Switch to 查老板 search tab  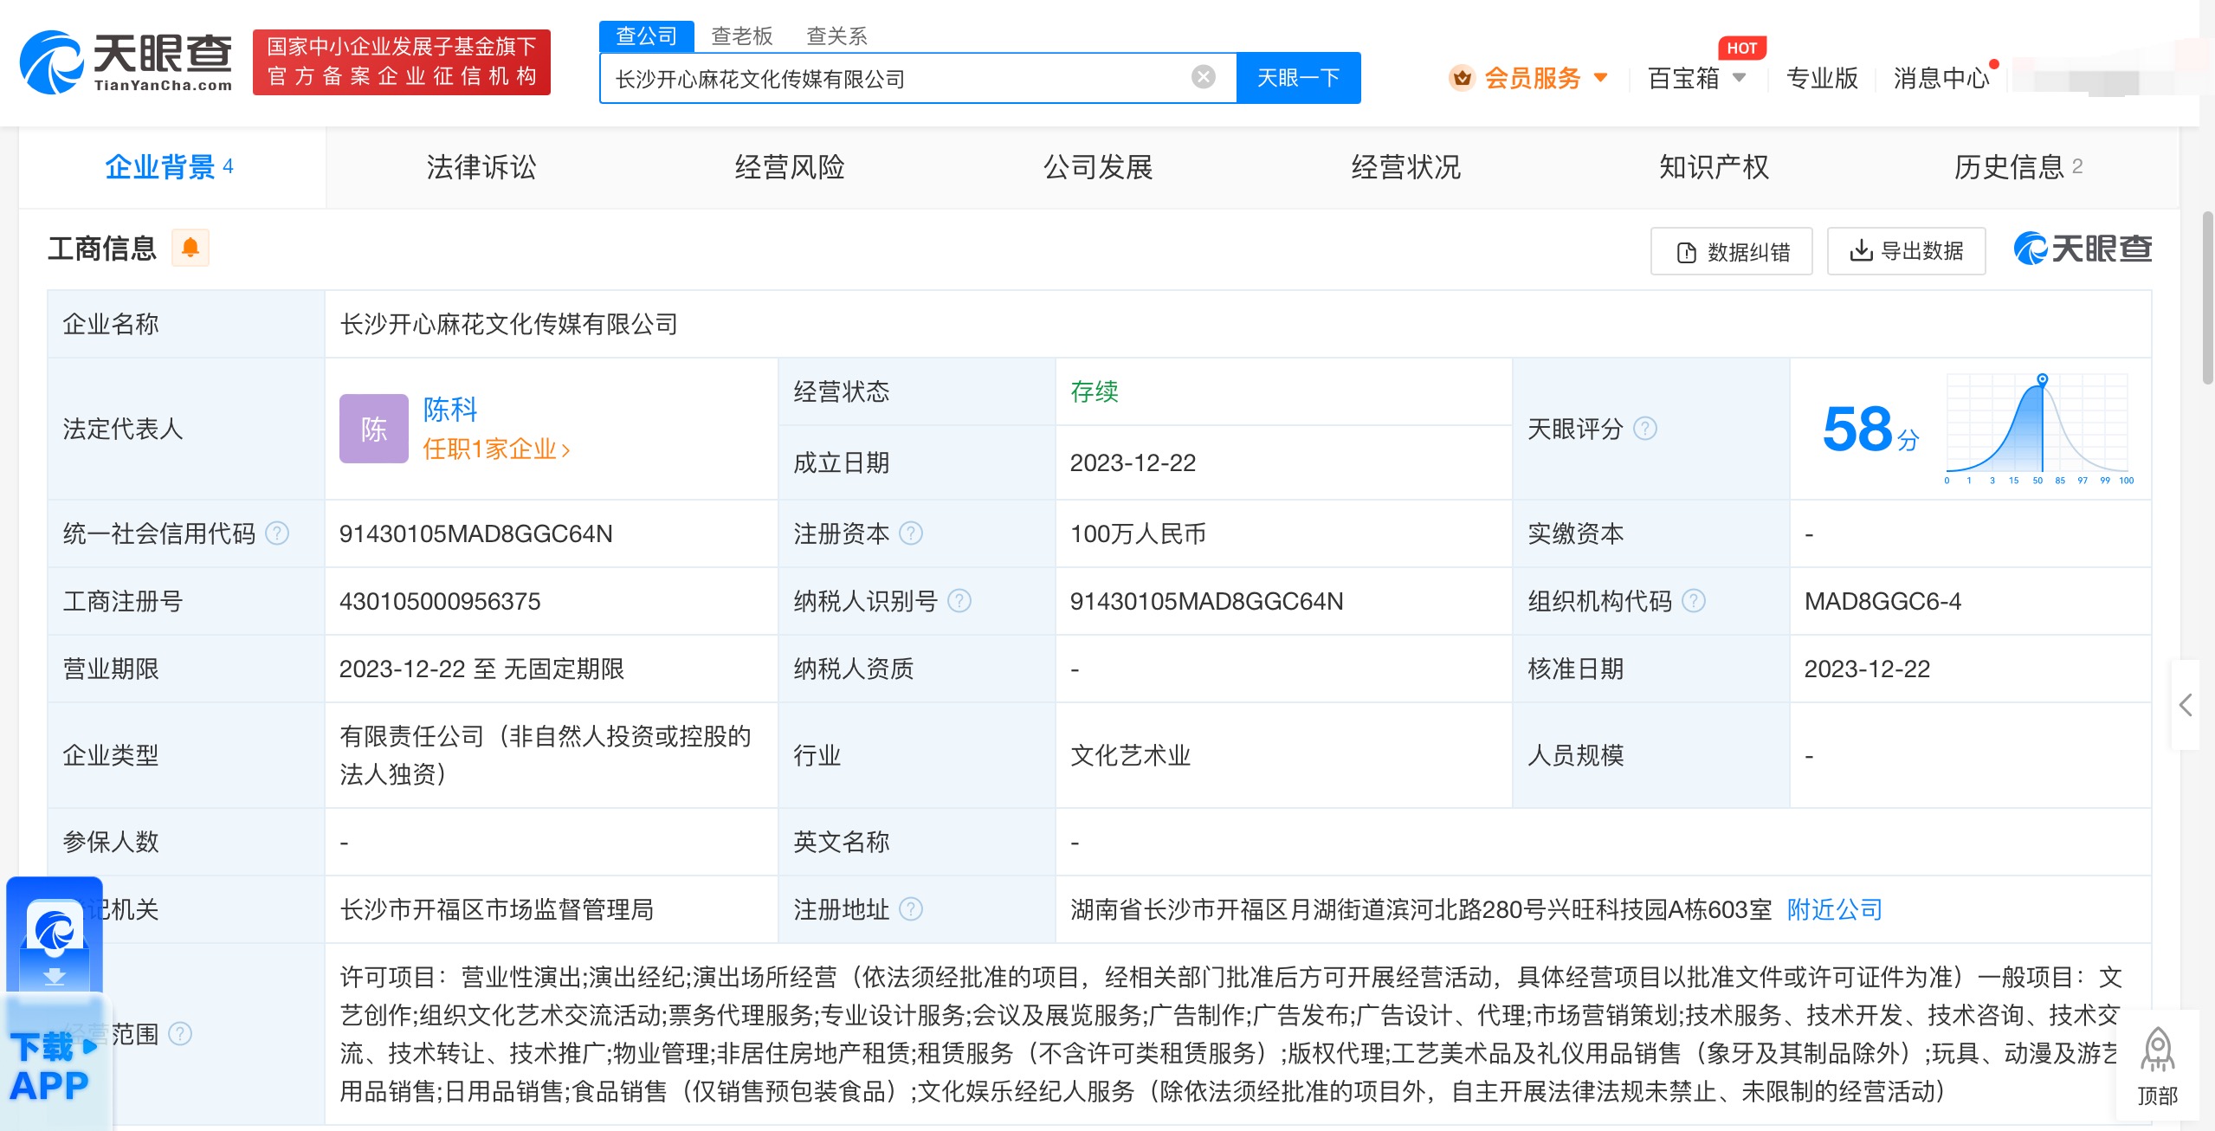tap(742, 36)
